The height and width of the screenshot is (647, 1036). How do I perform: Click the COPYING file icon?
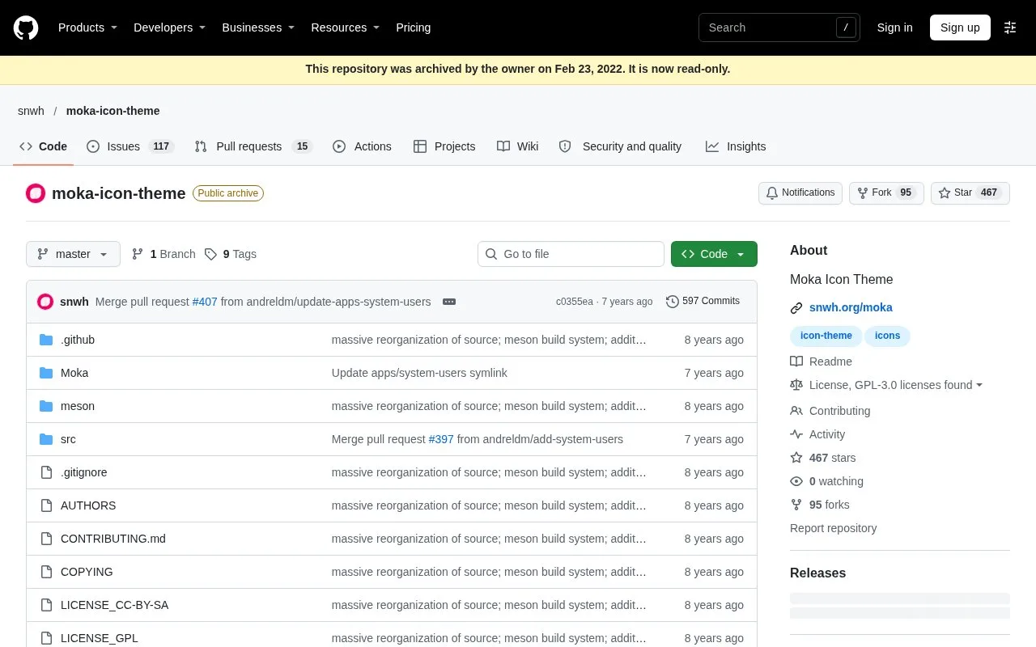click(46, 572)
